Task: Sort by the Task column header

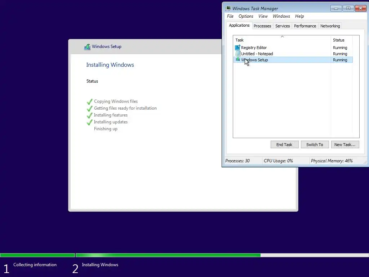Action: tap(282, 40)
